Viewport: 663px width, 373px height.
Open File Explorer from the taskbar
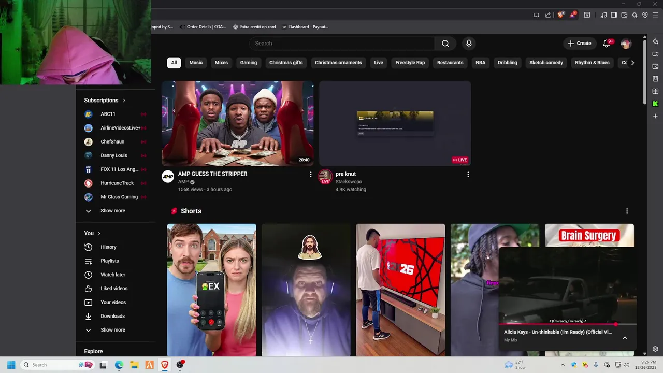pos(134,365)
